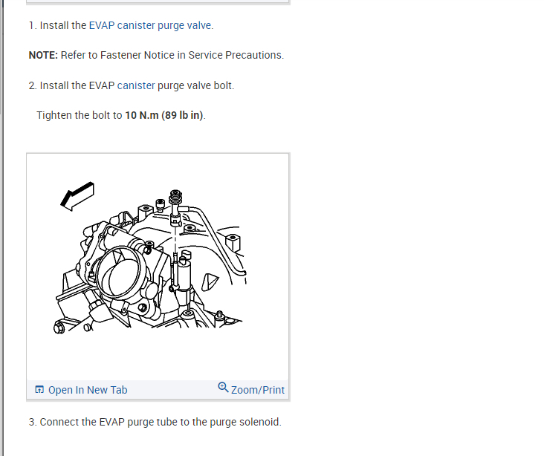Click the purge valve fitting atop the dashed line

tap(175, 206)
